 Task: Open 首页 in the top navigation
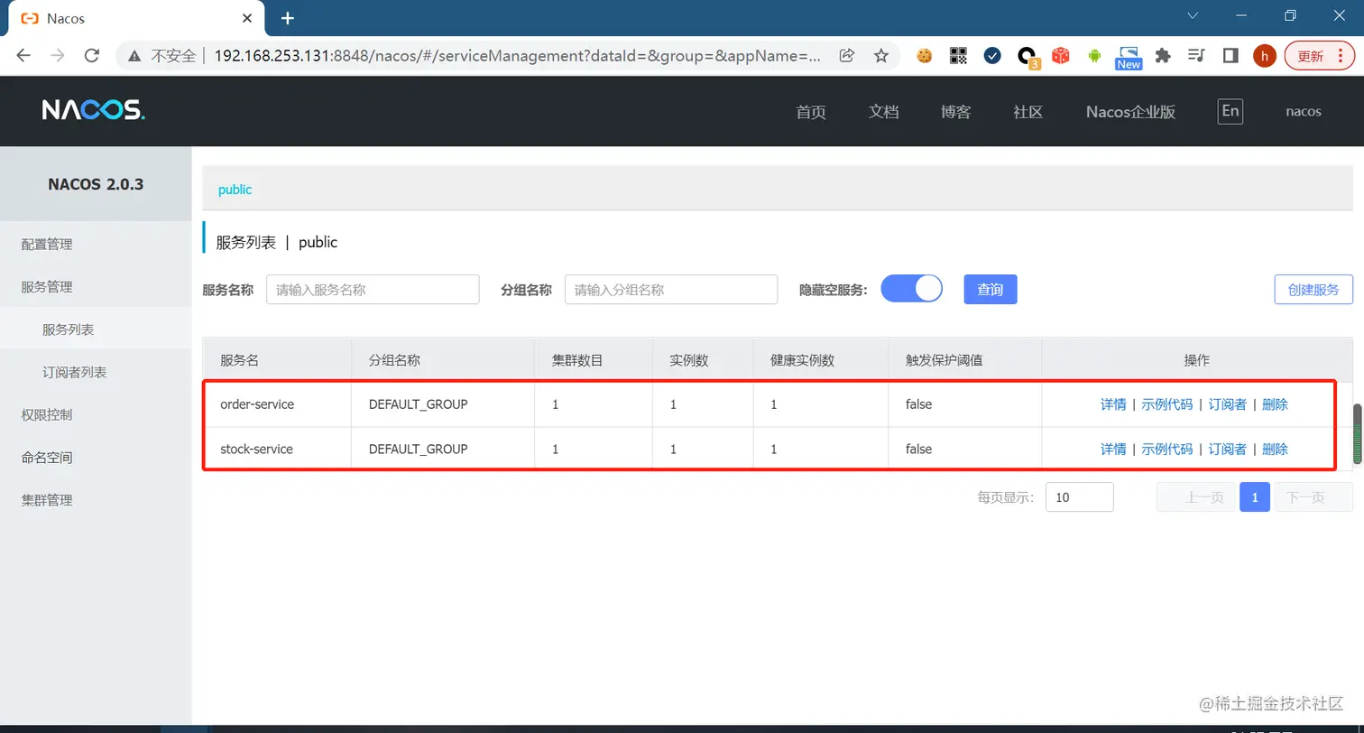[811, 112]
